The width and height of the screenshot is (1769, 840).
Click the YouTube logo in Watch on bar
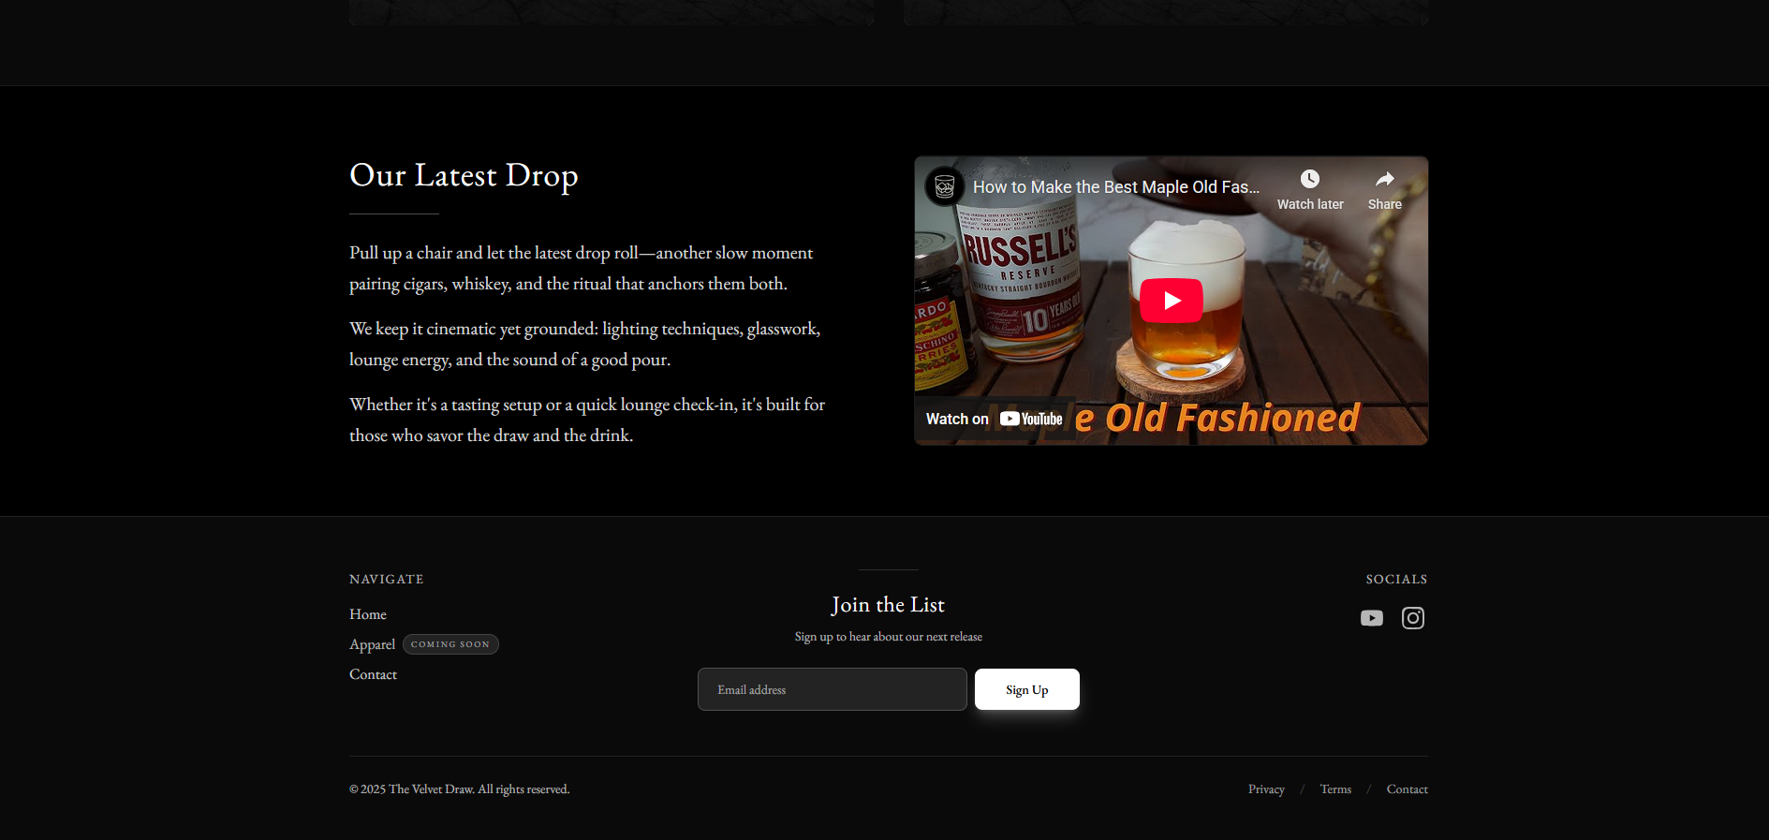click(1031, 419)
